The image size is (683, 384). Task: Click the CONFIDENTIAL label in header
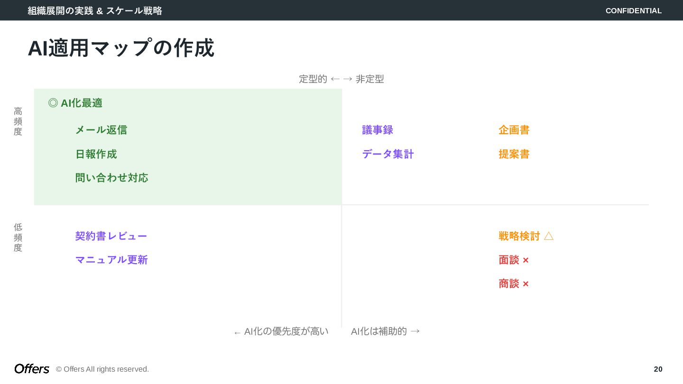[x=633, y=10]
